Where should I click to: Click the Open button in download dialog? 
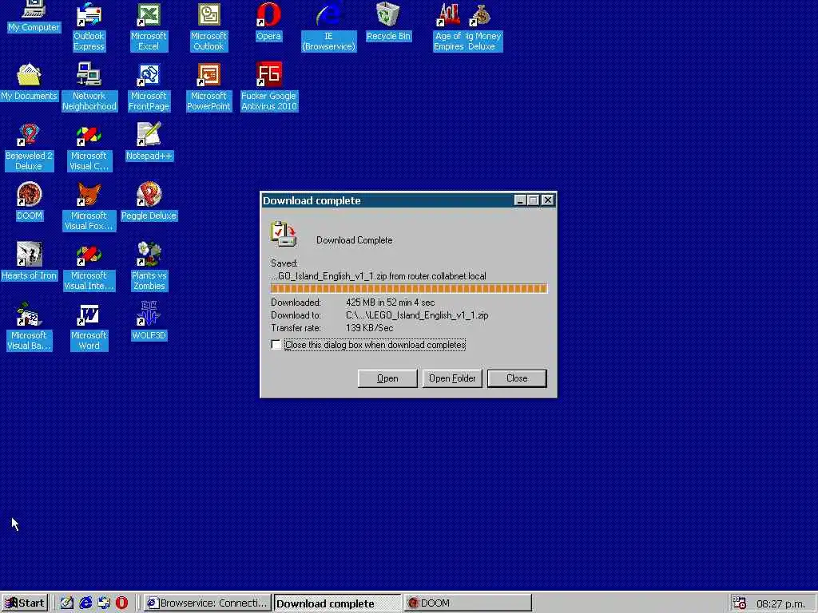387,378
